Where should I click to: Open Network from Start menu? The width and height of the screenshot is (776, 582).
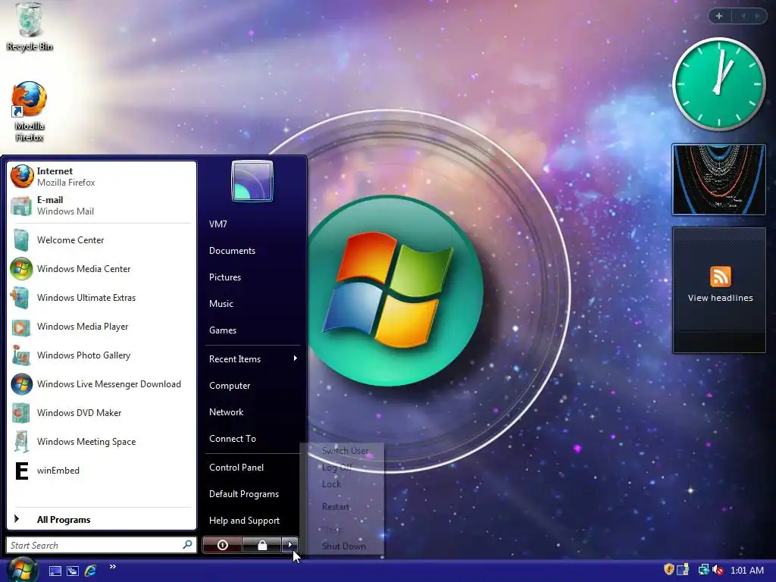[253, 412]
